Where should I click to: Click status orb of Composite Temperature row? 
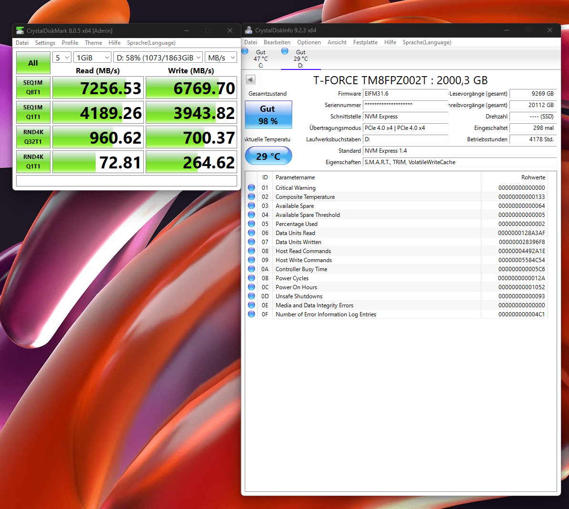[251, 196]
